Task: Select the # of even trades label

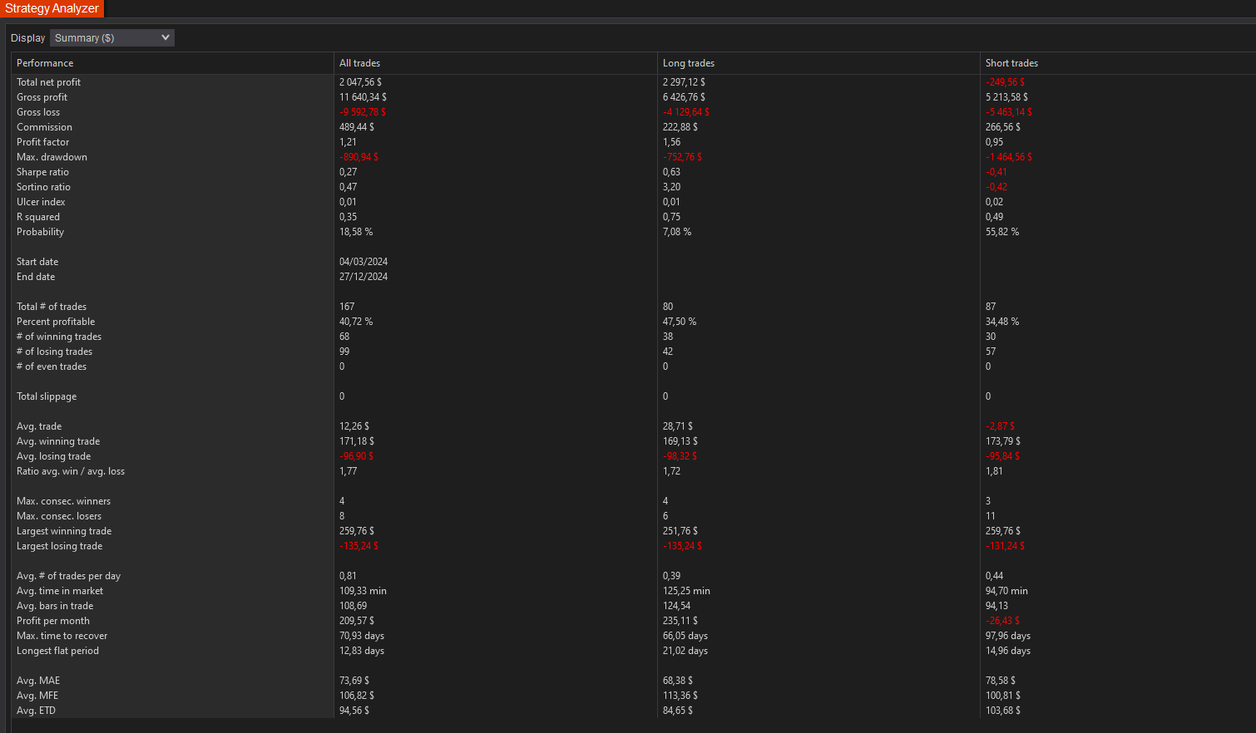Action: tap(52, 366)
